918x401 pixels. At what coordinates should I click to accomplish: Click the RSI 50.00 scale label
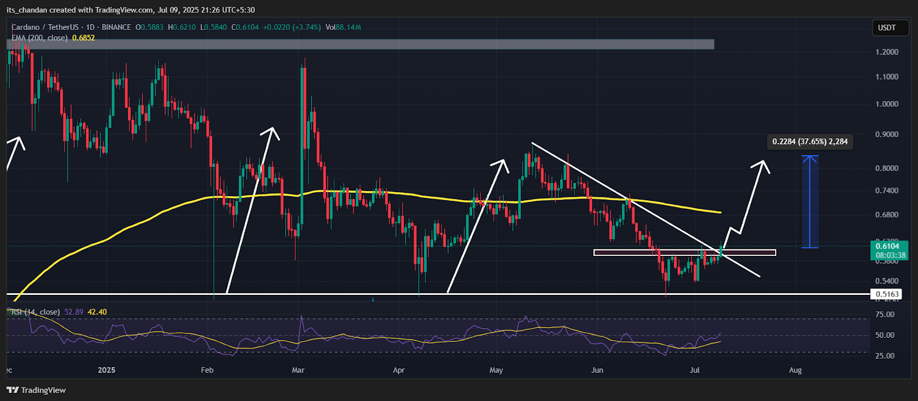pos(885,336)
